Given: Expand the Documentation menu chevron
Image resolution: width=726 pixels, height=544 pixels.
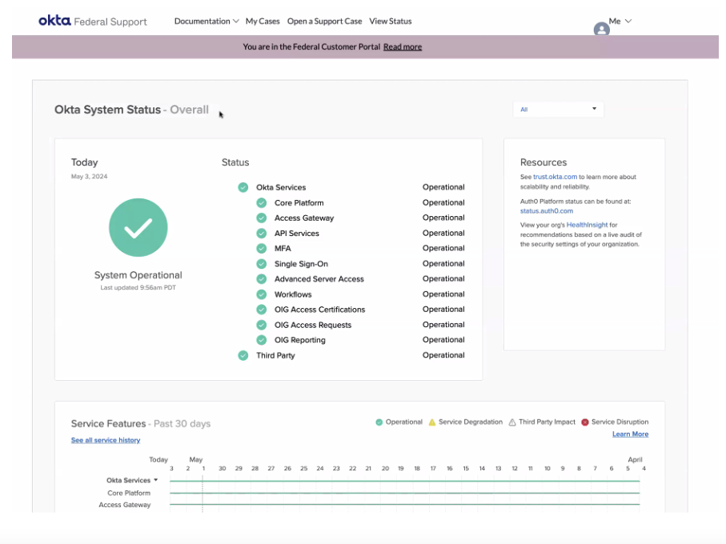Looking at the screenshot, I should point(235,21).
